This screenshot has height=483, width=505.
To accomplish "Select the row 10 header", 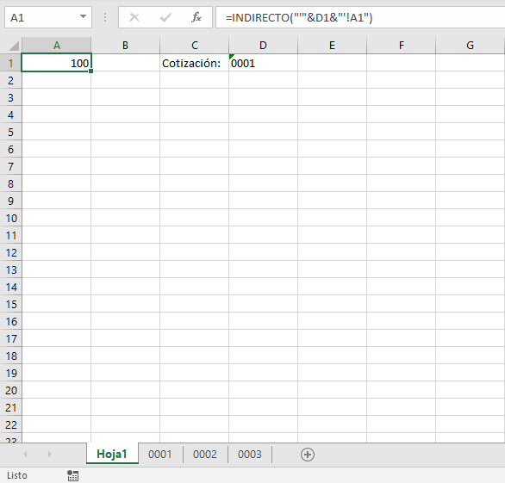I will (x=11, y=218).
